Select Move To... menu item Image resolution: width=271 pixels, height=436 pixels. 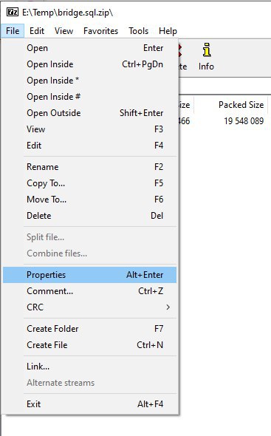(90, 200)
